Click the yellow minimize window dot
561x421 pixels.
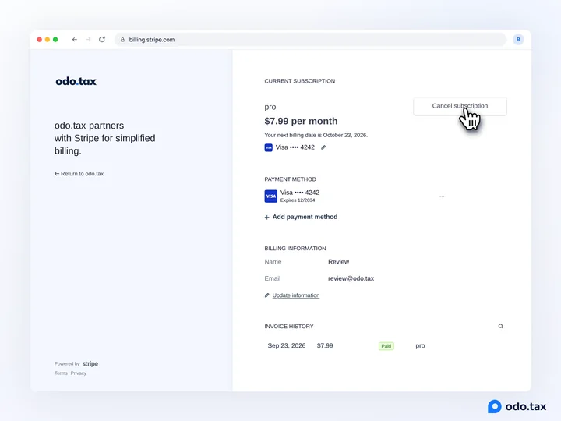pyautogui.click(x=48, y=40)
